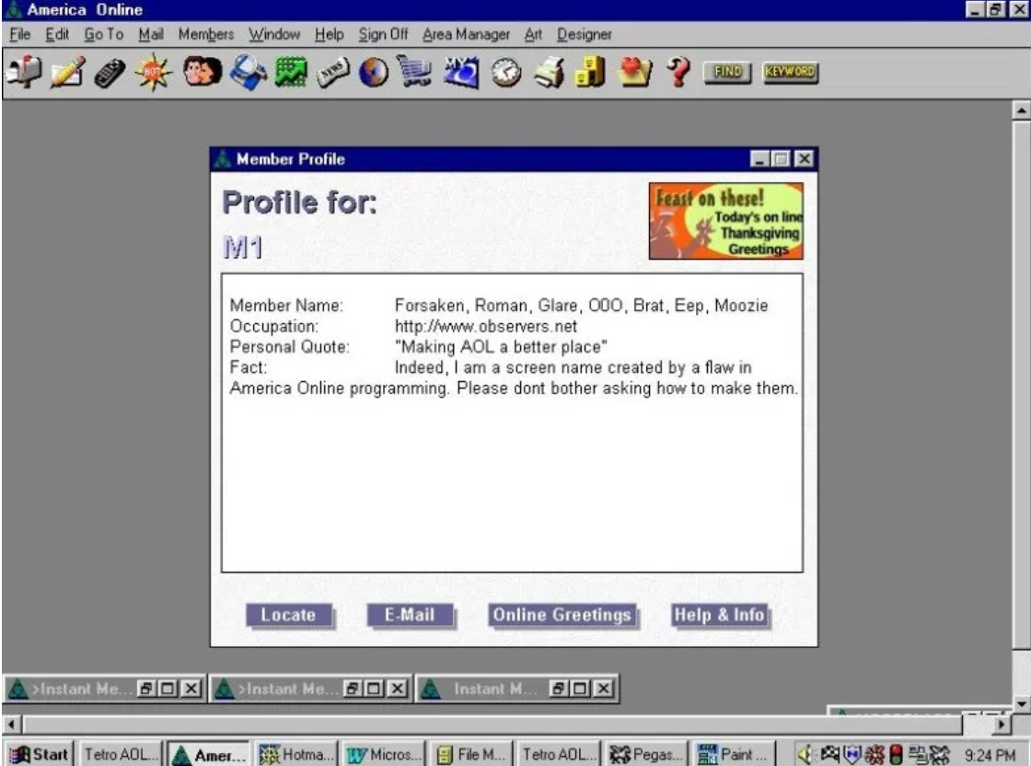Switch to the Micros... Word taskbar button
The height and width of the screenshot is (766, 1031).
pos(384,754)
